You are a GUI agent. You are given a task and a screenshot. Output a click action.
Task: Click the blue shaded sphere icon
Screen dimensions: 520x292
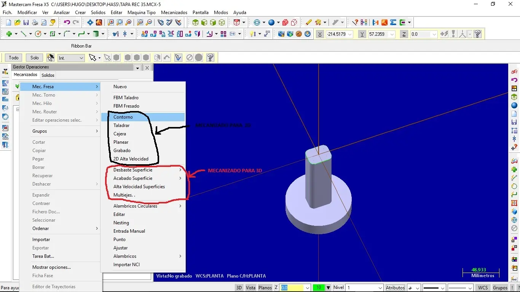coord(271,22)
